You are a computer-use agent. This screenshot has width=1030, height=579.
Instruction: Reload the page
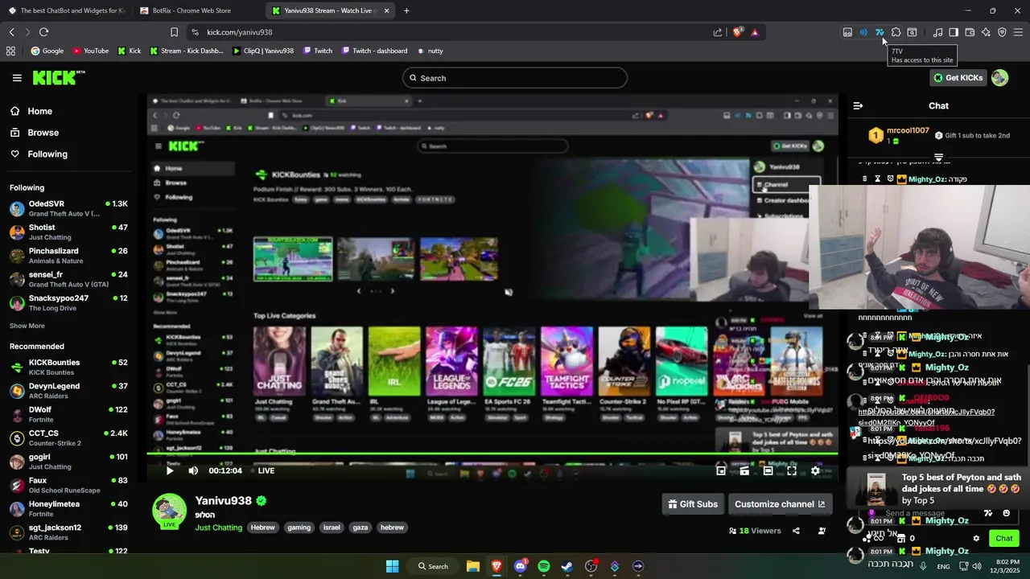click(43, 32)
